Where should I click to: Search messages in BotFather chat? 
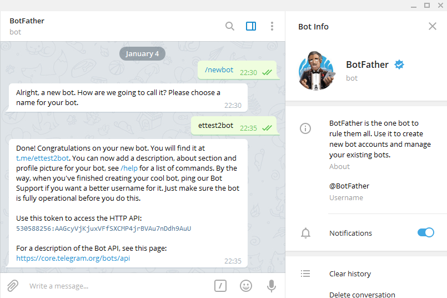[230, 26]
